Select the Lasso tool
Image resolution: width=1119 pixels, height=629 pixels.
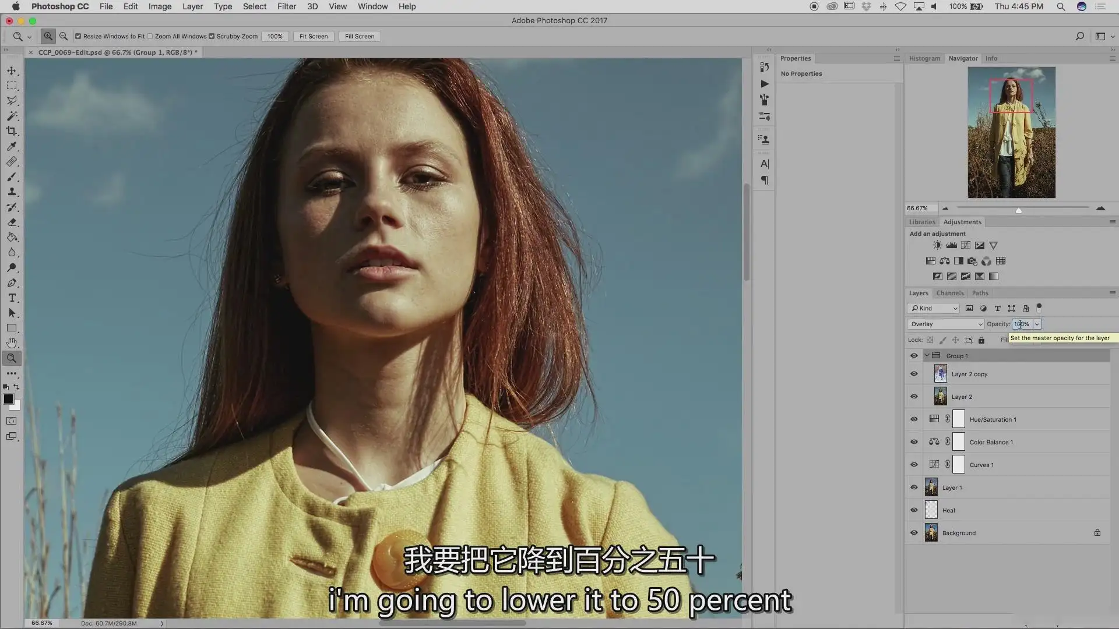click(x=12, y=101)
